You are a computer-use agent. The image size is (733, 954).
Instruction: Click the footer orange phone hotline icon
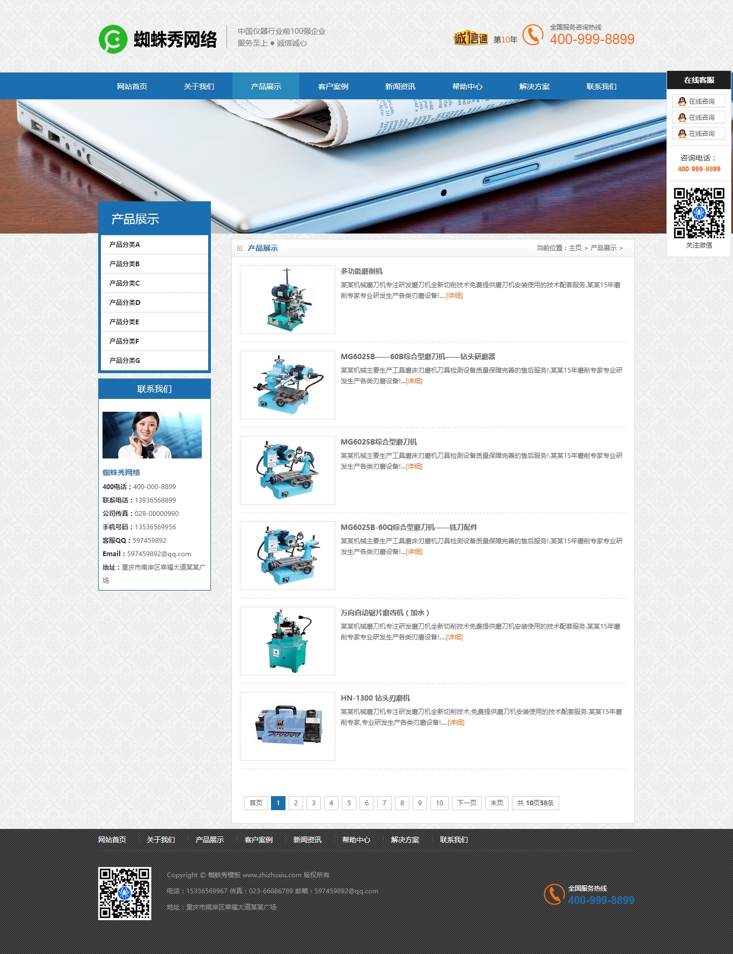click(x=553, y=894)
